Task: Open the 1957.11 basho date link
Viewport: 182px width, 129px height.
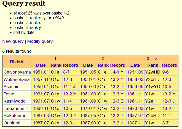Action: 41,79
